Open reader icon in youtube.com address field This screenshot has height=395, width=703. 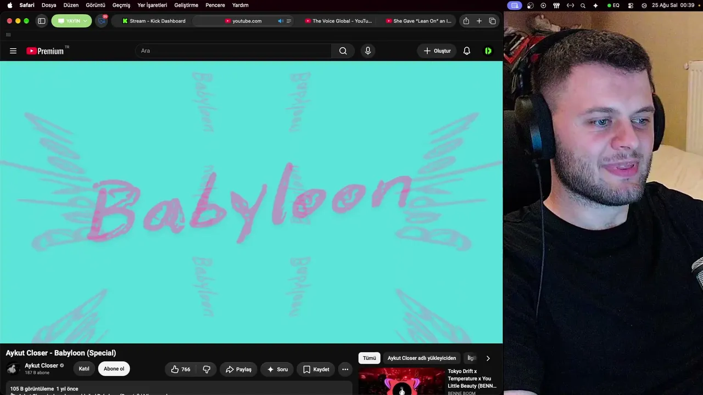289,21
